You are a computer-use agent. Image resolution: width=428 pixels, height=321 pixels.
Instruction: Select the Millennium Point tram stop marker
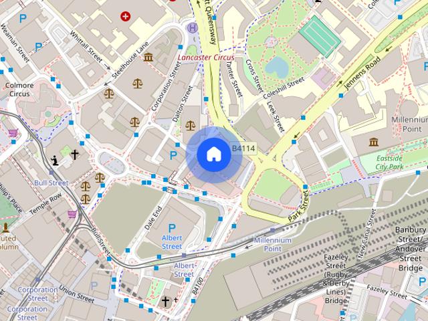click(x=272, y=230)
